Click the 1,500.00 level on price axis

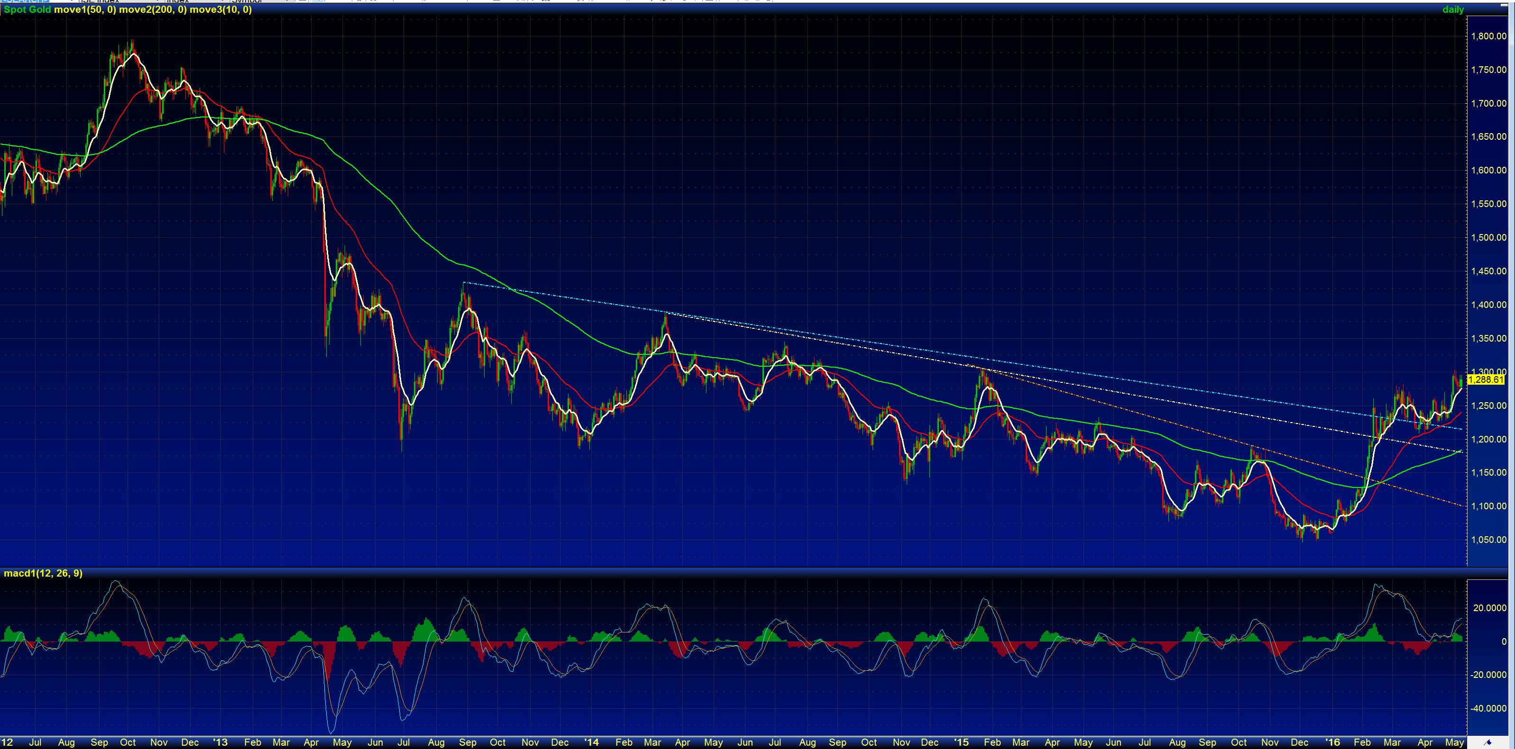1488,238
